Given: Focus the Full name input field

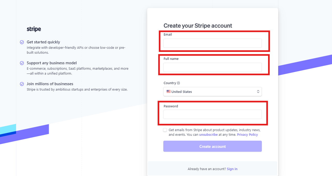Looking at the screenshot, I should (212, 67).
